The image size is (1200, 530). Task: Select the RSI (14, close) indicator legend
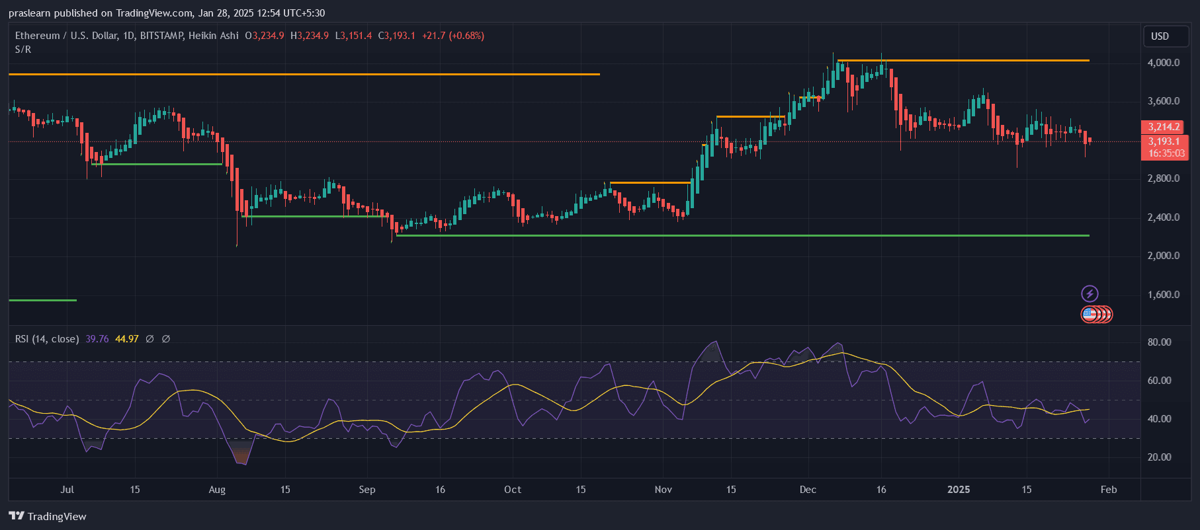tap(47, 339)
